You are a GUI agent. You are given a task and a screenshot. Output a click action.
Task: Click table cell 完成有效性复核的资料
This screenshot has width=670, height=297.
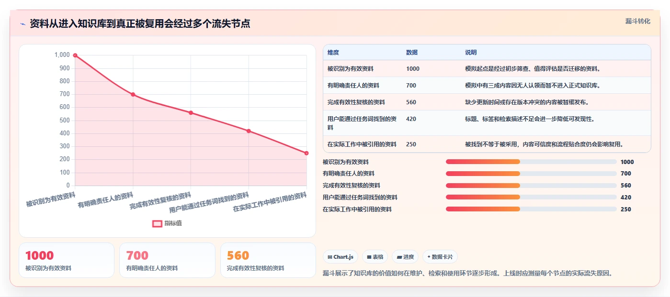click(x=356, y=102)
